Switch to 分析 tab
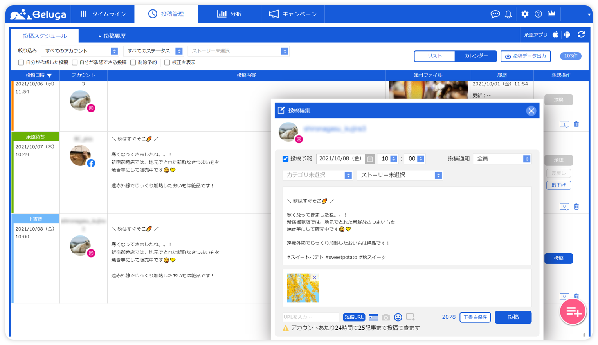Image resolution: width=598 pixels, height=345 pixels. (x=229, y=14)
